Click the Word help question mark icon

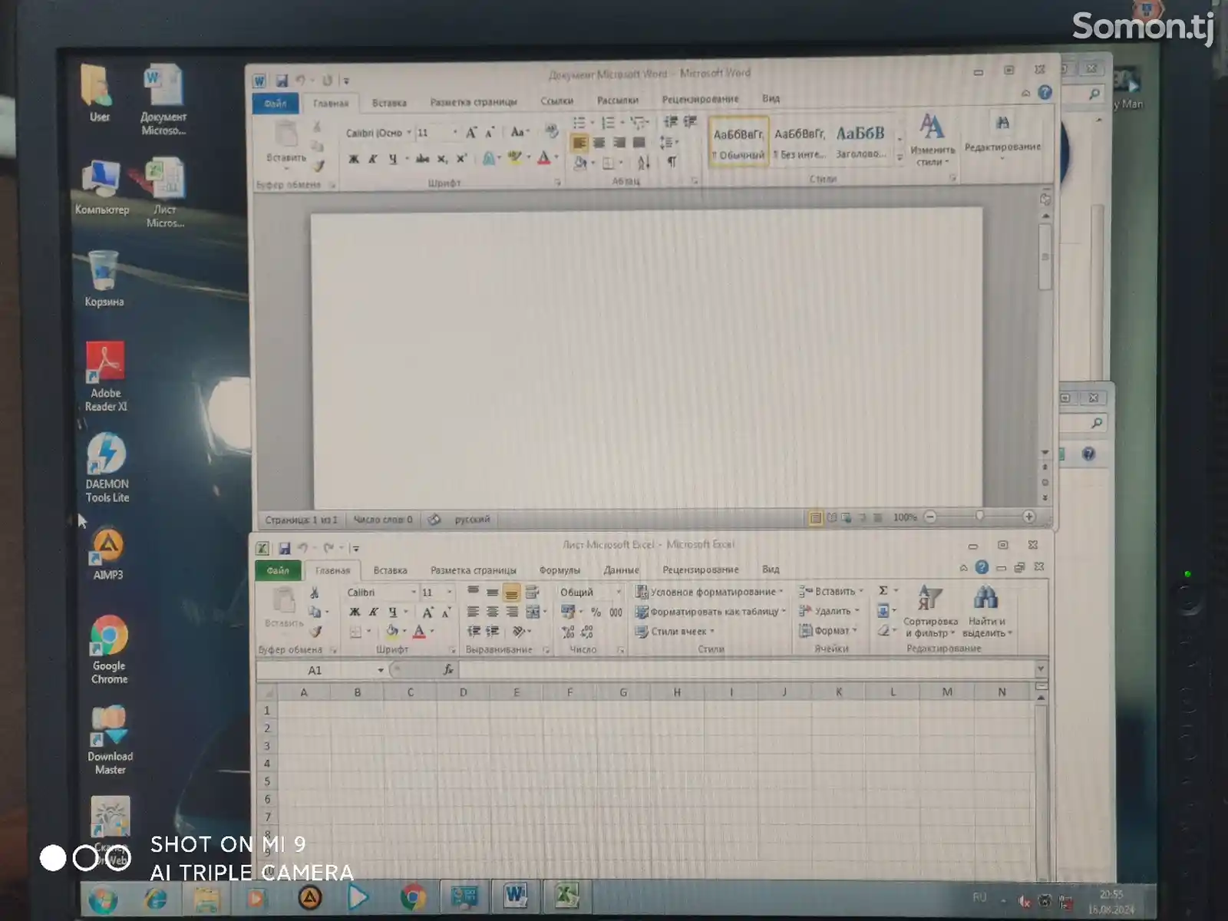(x=1045, y=93)
